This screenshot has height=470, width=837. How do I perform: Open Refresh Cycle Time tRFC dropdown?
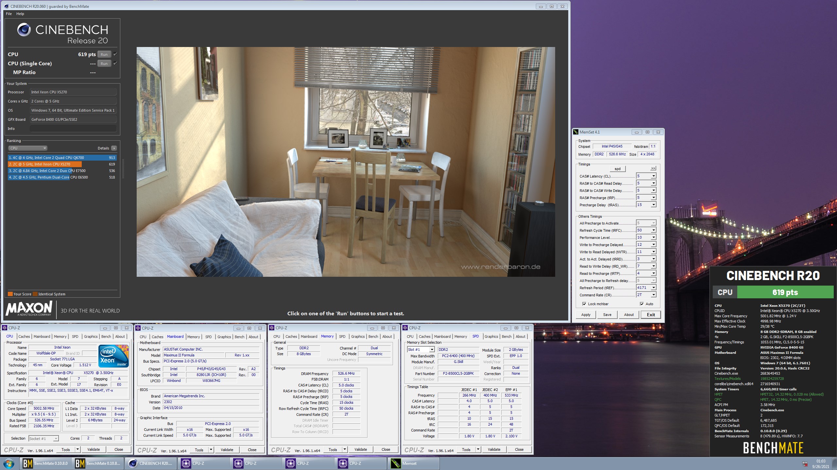pos(653,230)
